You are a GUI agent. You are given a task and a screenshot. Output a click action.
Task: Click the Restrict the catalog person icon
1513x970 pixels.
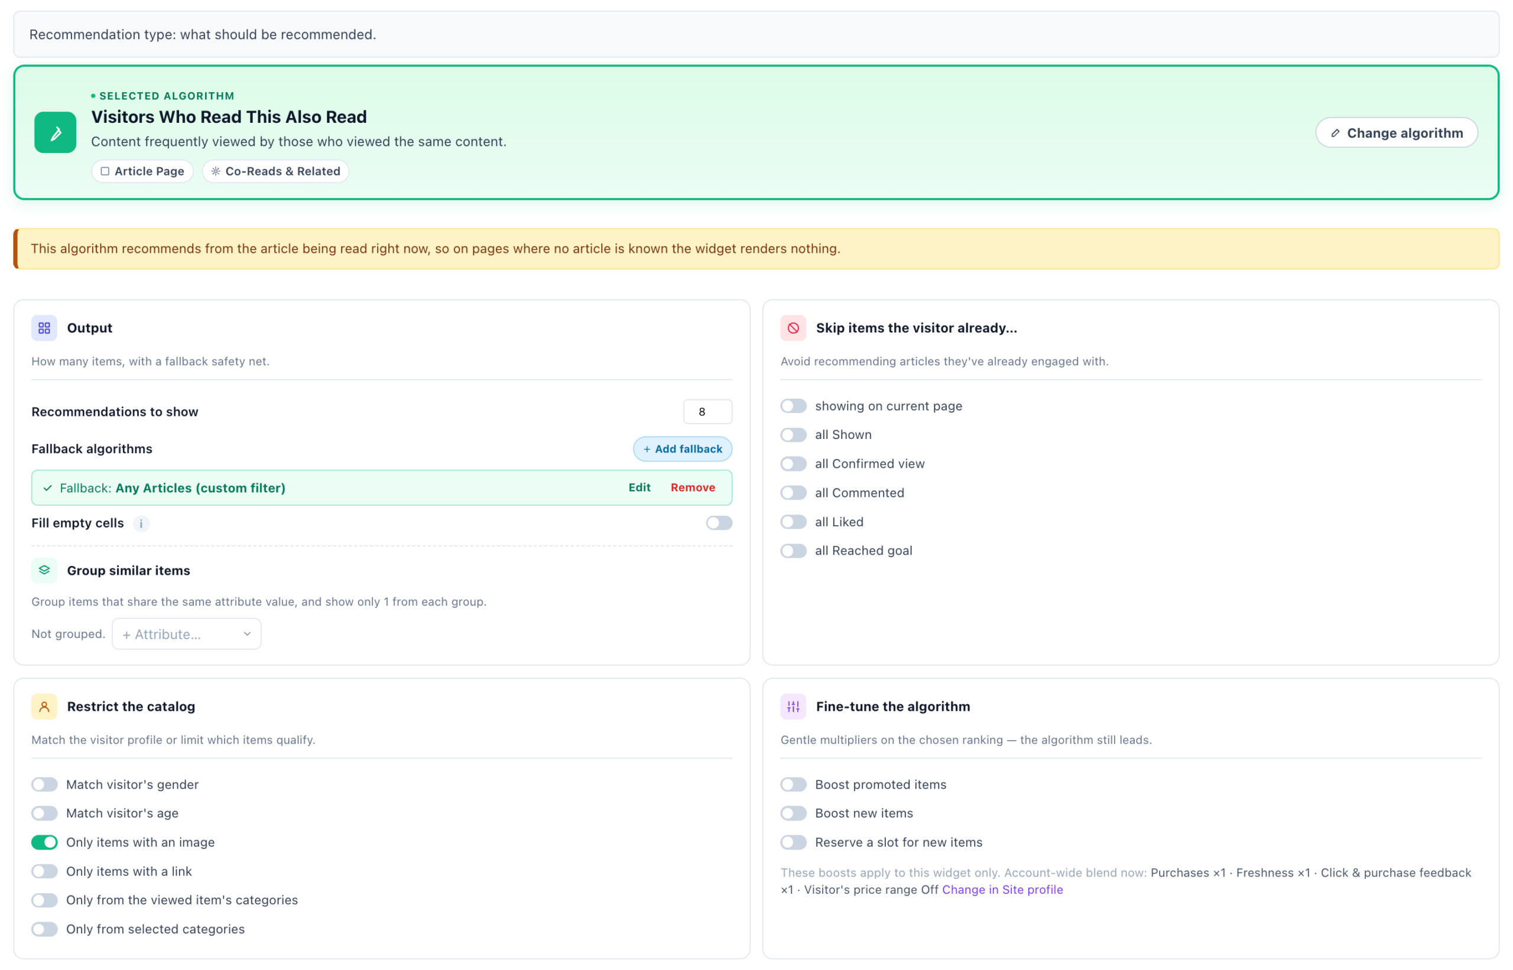tap(44, 707)
